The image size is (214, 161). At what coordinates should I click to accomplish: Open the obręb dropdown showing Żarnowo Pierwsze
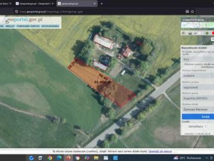tap(198, 109)
